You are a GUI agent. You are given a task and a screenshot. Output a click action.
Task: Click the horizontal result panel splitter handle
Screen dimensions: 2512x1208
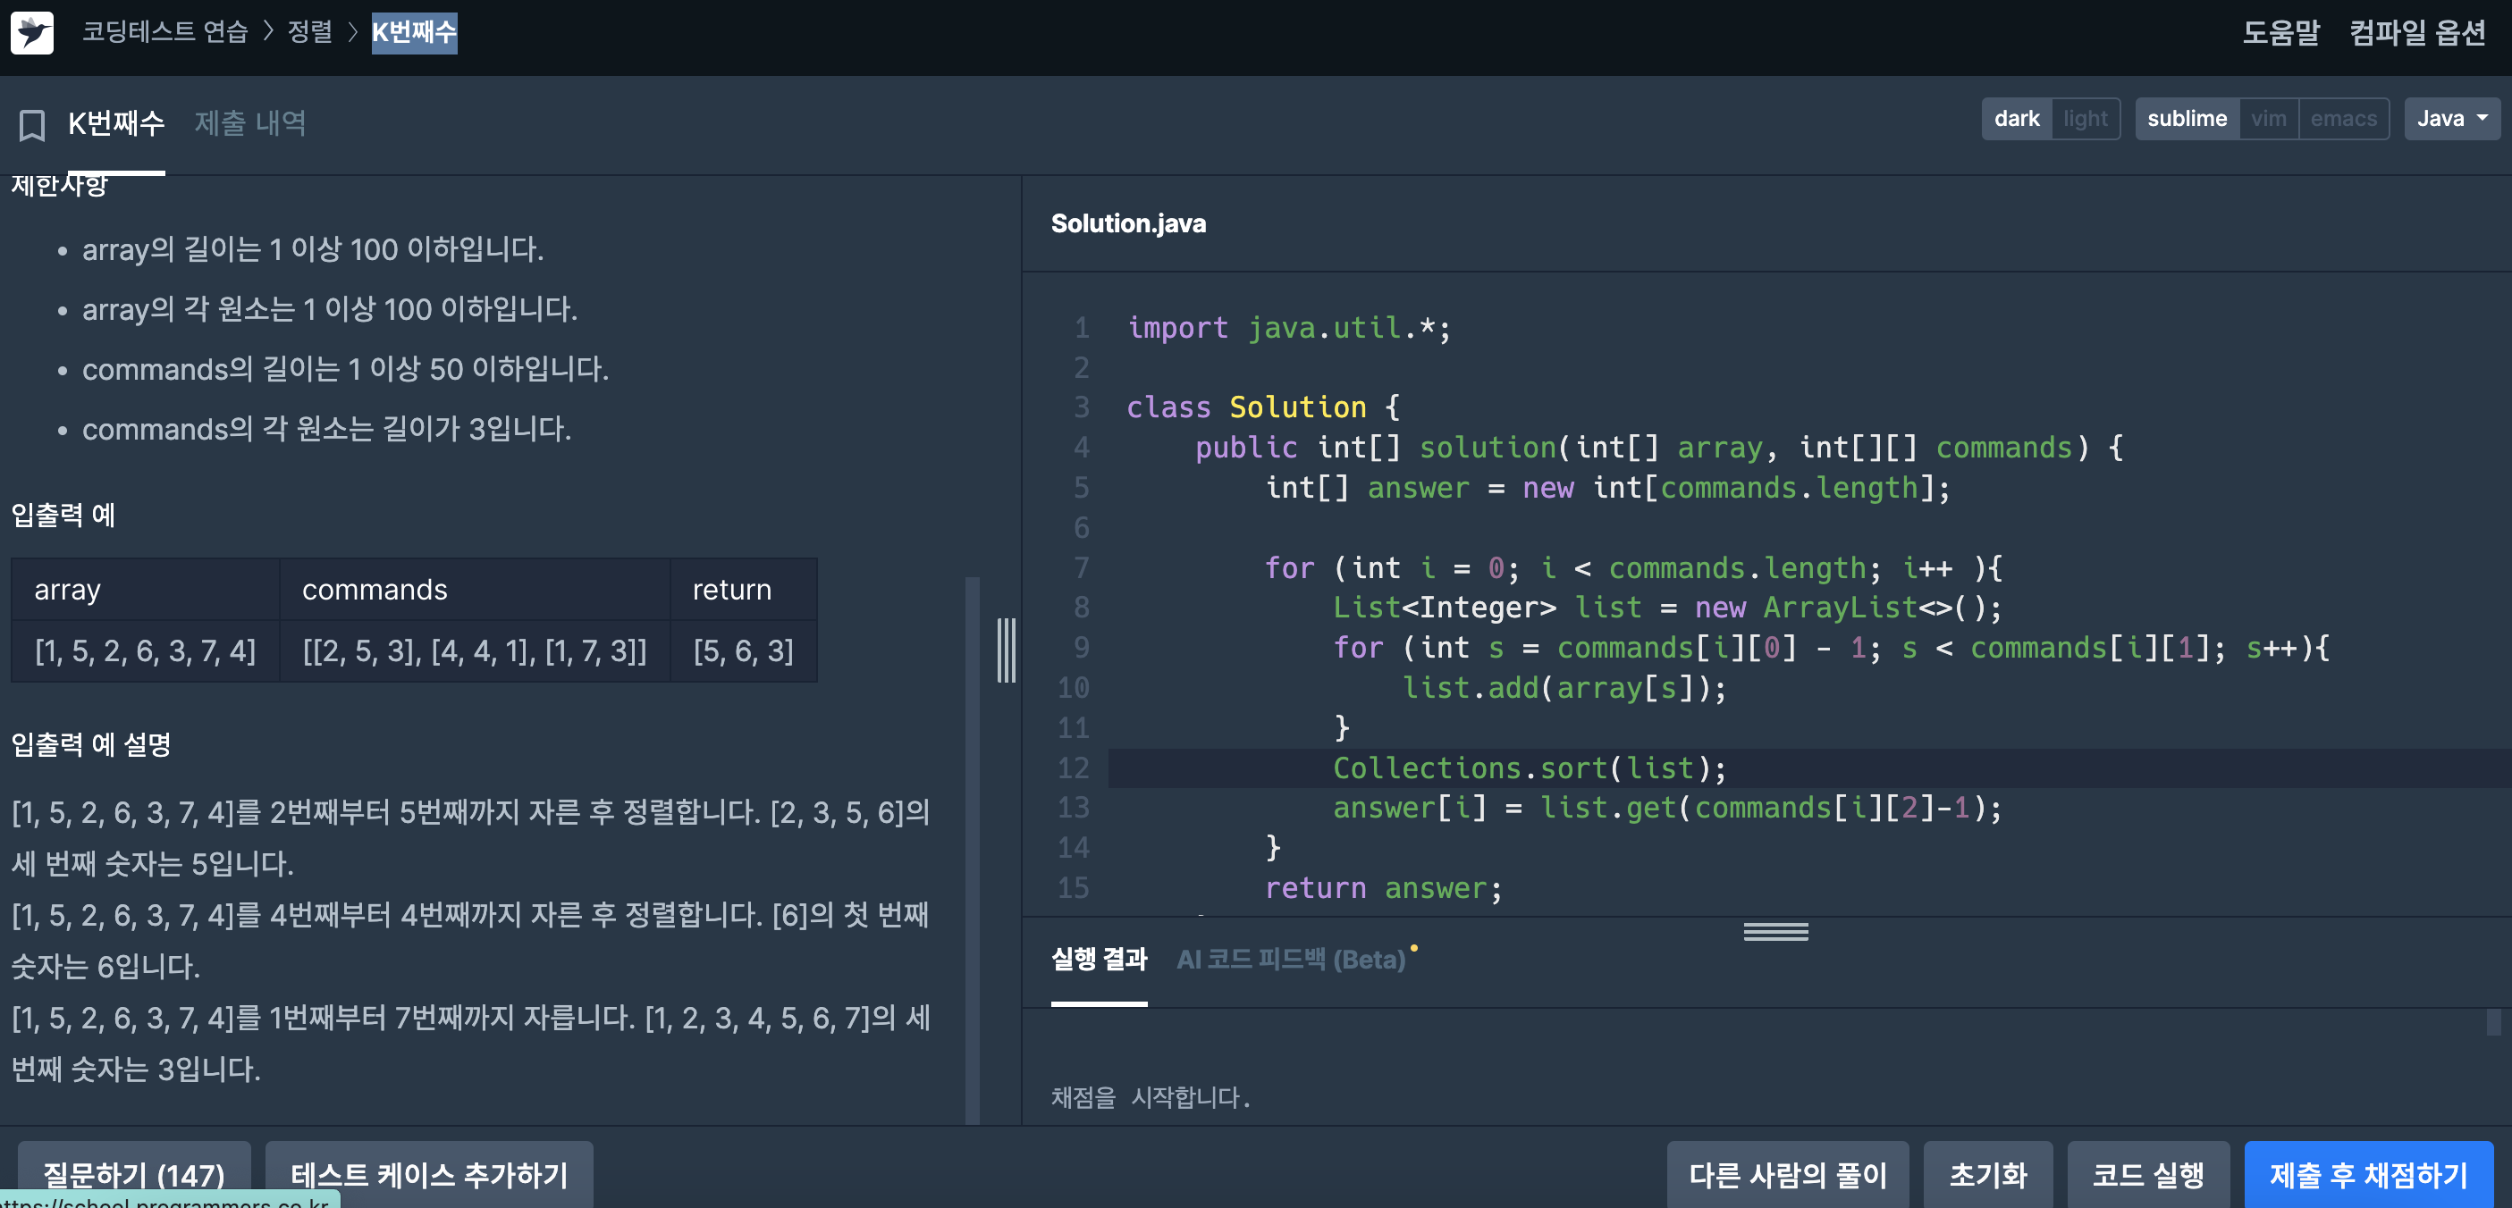point(1775,932)
